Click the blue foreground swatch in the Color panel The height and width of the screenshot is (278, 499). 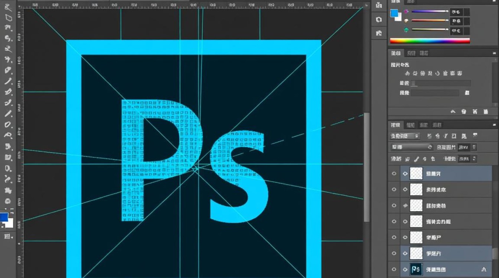pos(394,13)
